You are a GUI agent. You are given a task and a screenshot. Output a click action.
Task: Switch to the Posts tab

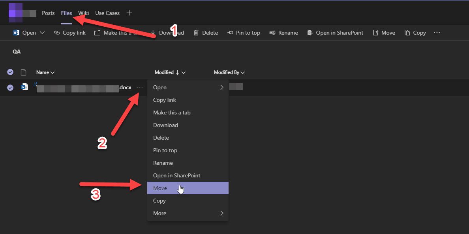click(48, 13)
